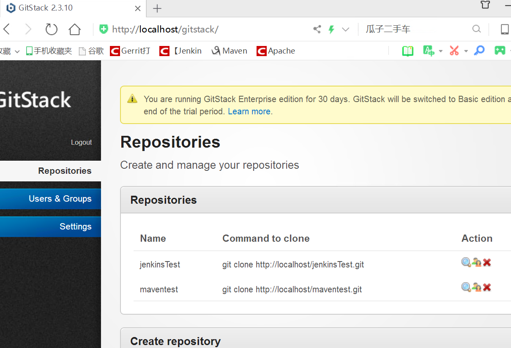Viewport: 511px width, 348px height.
Task: Manage users of the jenkinsTest repository
Action: pyautogui.click(x=477, y=262)
